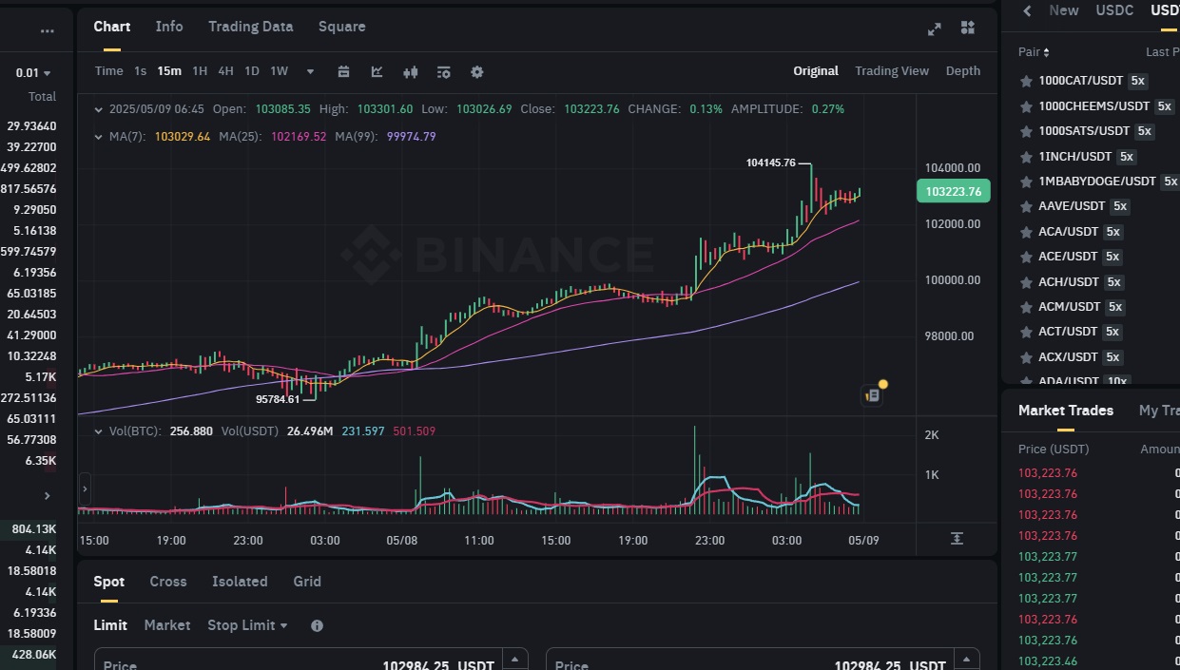Switch the chart to Trading View mode

point(892,70)
